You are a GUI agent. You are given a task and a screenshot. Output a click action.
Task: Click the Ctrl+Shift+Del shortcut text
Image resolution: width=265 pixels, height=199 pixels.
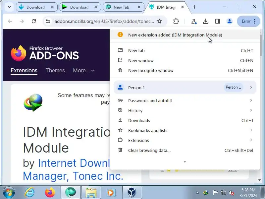(x=239, y=150)
